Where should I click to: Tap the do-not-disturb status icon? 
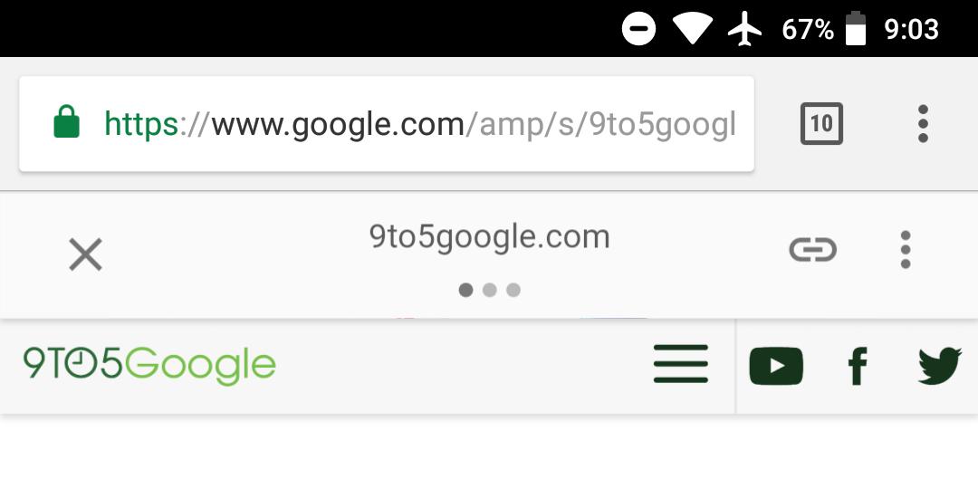tap(638, 29)
